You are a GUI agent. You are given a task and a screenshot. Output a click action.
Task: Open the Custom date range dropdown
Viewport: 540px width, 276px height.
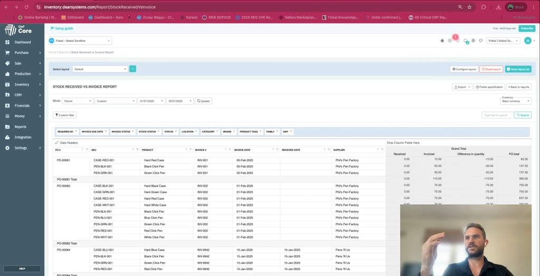(115, 101)
